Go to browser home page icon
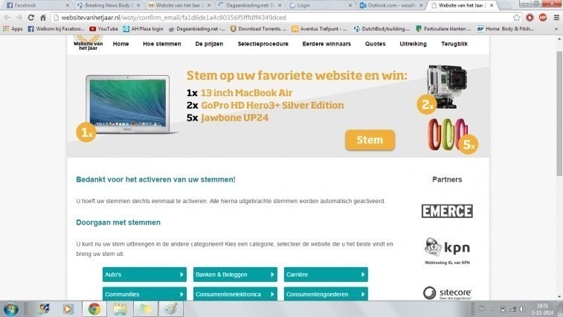The image size is (563, 317). coord(43,17)
